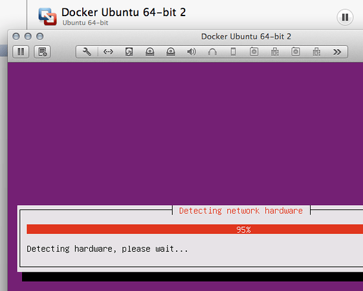This screenshot has height=291, width=363.
Task: Click the "Detecting hardware, please wait..." message
Action: click(x=107, y=249)
